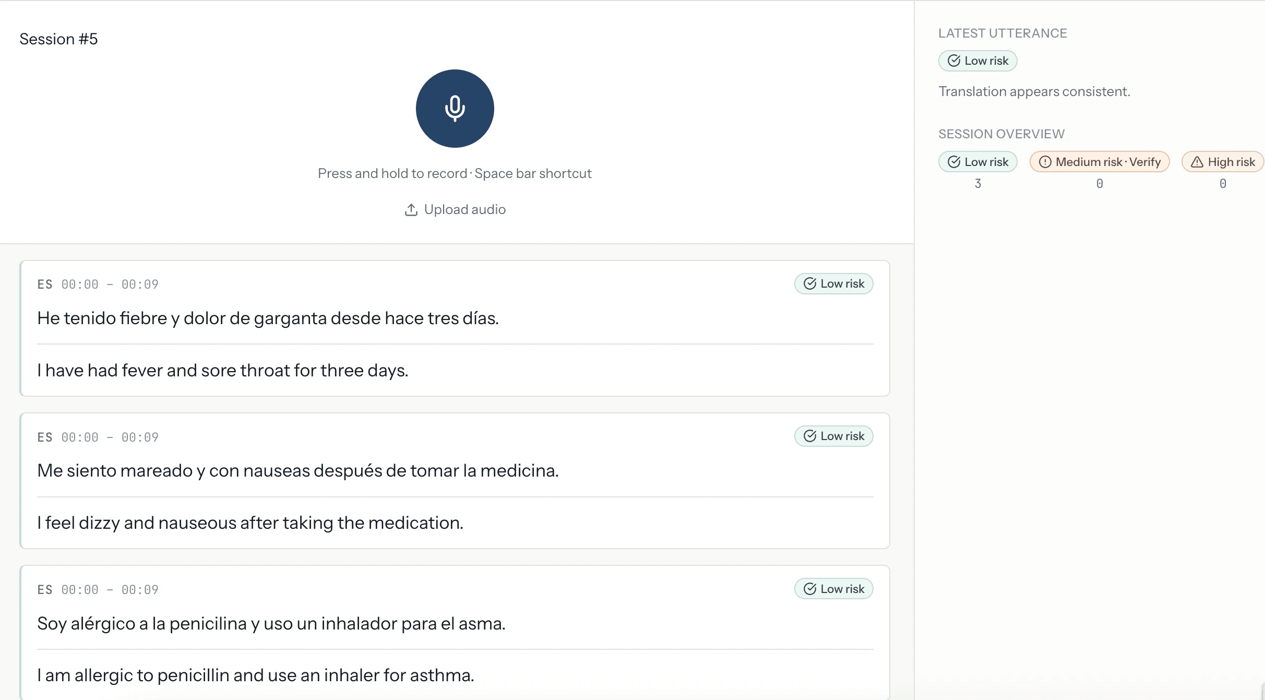This screenshot has width=1265, height=700.
Task: Click first utterance timestamp 00:00 – 00:09
Action: point(110,284)
